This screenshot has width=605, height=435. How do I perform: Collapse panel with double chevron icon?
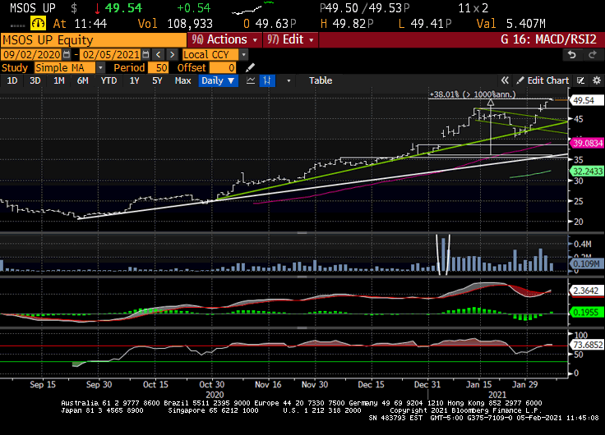tap(505, 80)
